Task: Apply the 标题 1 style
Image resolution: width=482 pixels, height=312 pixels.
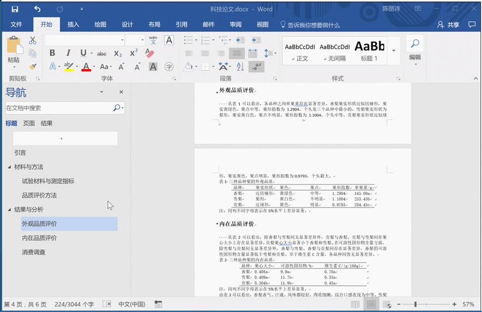Action: click(x=369, y=51)
